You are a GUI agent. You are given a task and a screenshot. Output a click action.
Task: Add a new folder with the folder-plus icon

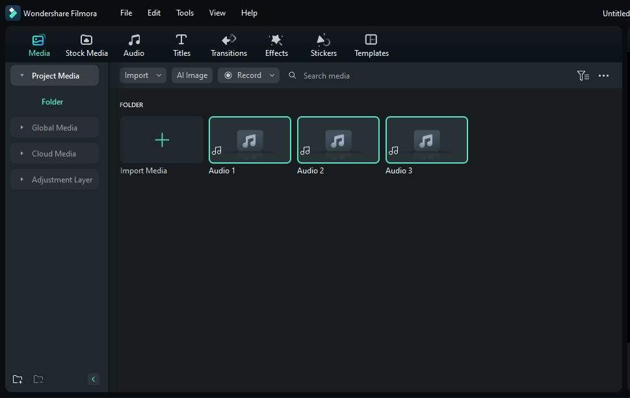18,379
